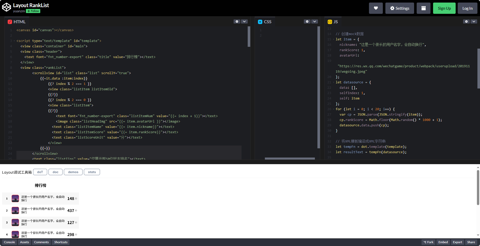Open HTML editor settings gear

point(237,21)
